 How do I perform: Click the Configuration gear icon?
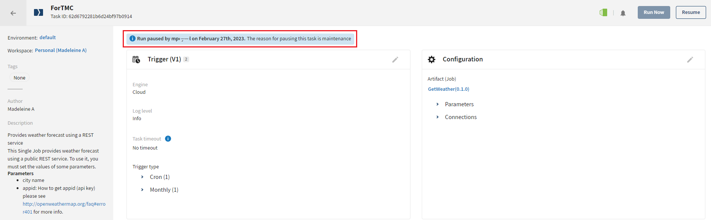tap(432, 60)
